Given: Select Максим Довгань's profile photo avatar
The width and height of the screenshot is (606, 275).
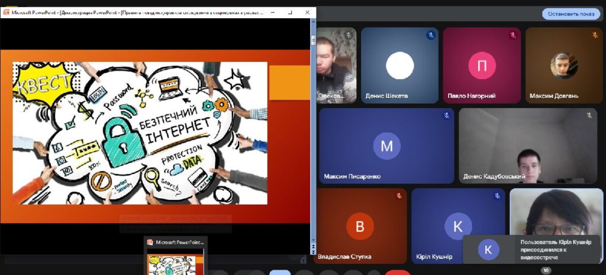Looking at the screenshot, I should (563, 66).
